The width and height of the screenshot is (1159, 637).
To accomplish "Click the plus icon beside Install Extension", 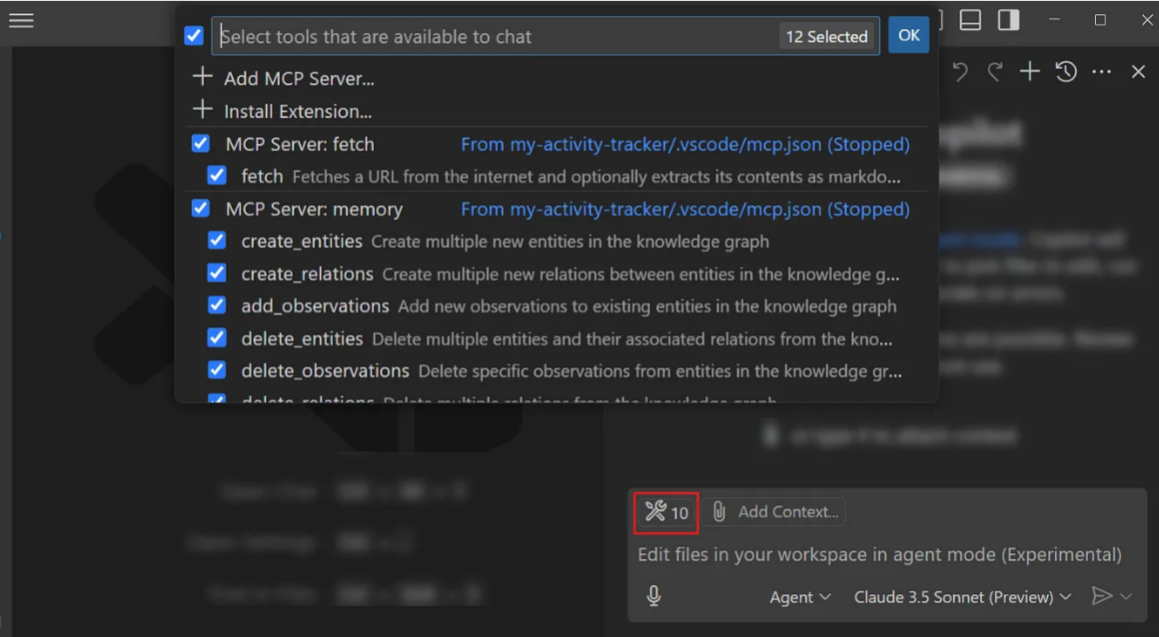I will click(202, 110).
